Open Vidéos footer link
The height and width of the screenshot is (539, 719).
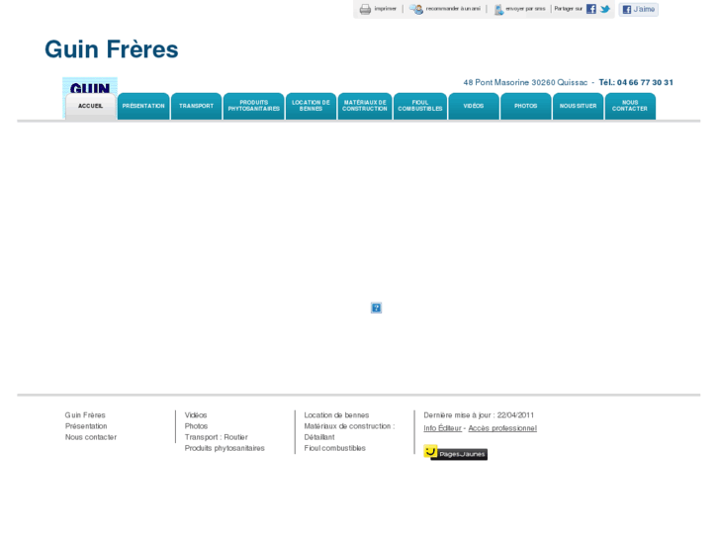tap(196, 415)
